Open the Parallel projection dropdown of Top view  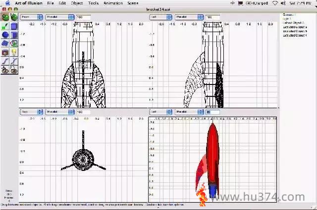tap(60, 112)
